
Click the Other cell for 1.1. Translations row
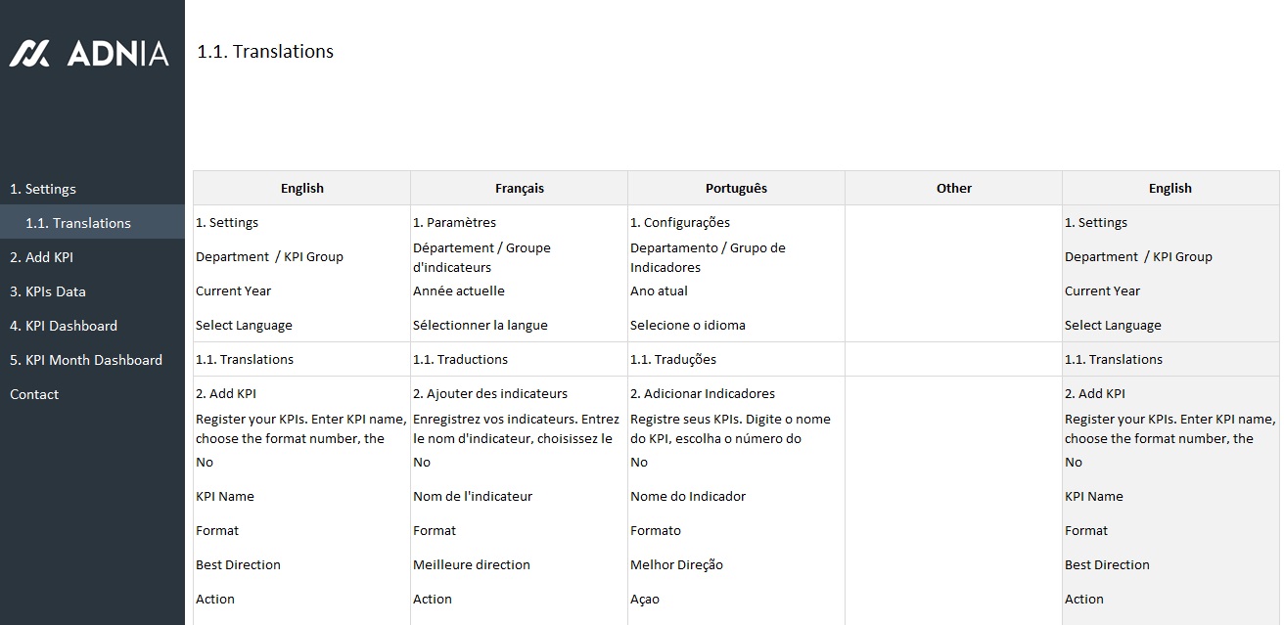point(953,359)
